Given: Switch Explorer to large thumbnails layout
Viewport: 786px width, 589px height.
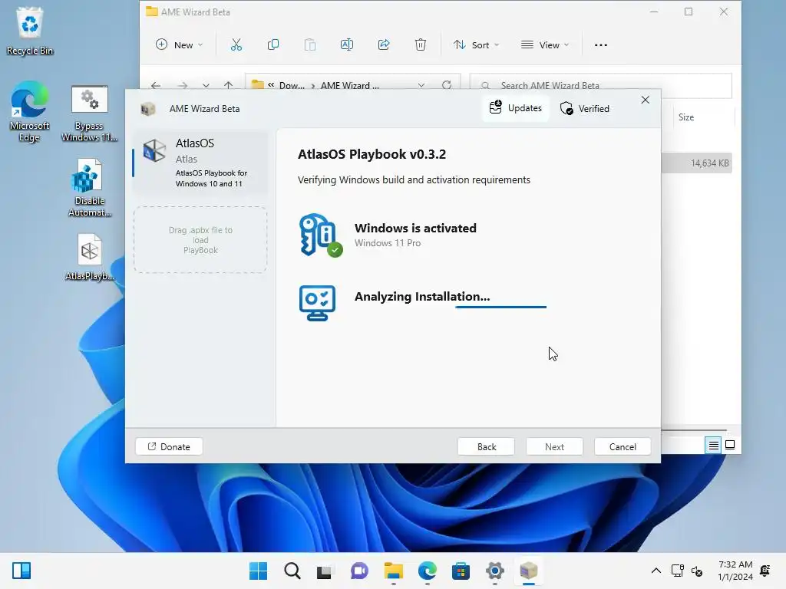Looking at the screenshot, I should (730, 446).
